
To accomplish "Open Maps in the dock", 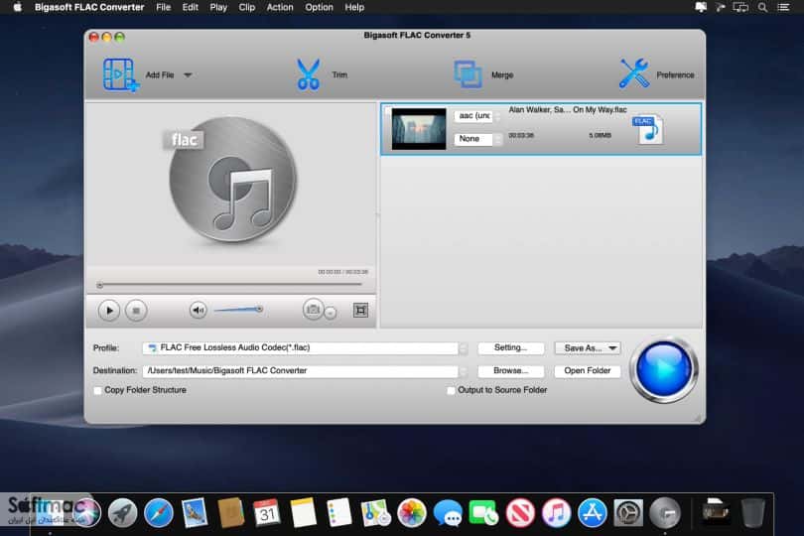I will pyautogui.click(x=376, y=513).
